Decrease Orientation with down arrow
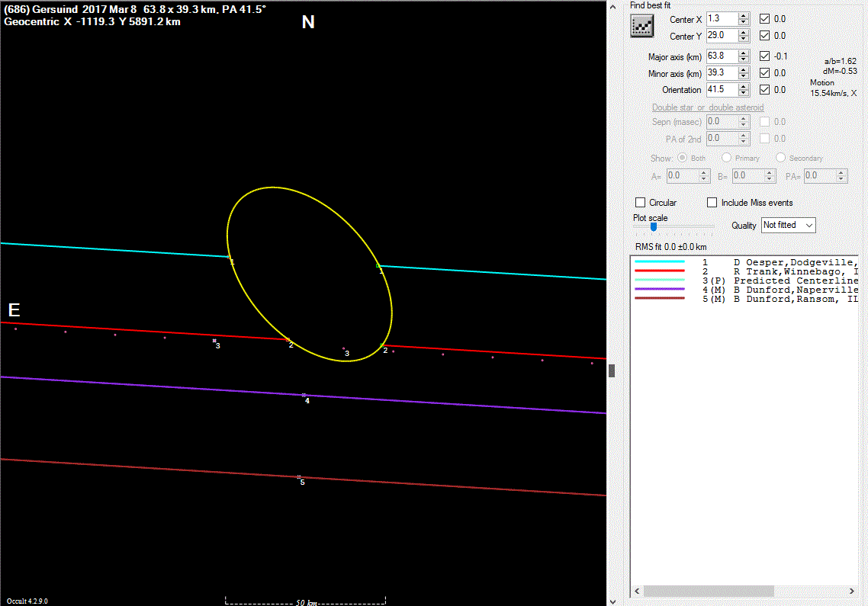This screenshot has width=868, height=606. pyautogui.click(x=744, y=93)
